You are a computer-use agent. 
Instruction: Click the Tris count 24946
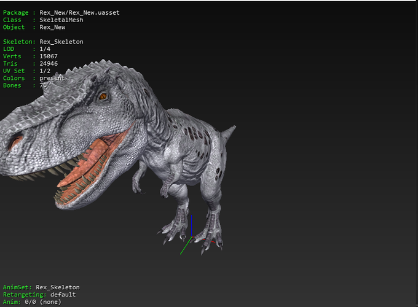click(x=49, y=64)
